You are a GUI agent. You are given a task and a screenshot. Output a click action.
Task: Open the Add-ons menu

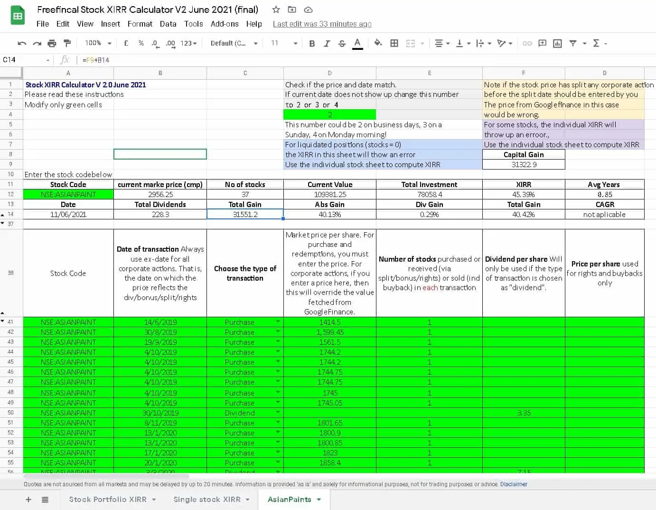pyautogui.click(x=225, y=24)
